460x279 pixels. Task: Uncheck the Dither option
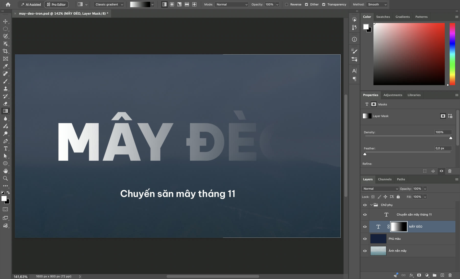point(306,4)
